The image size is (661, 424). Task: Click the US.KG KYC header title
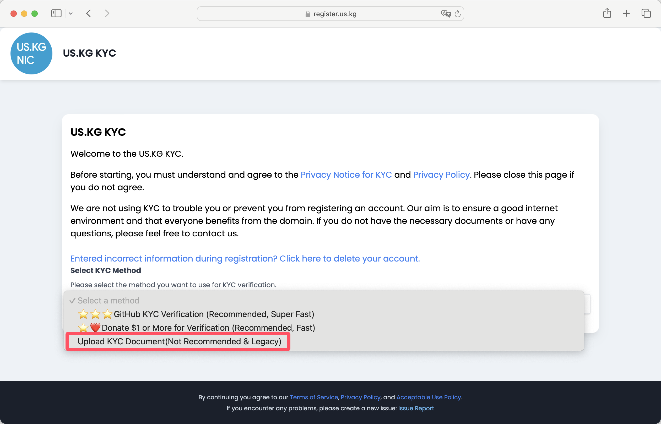(x=89, y=53)
